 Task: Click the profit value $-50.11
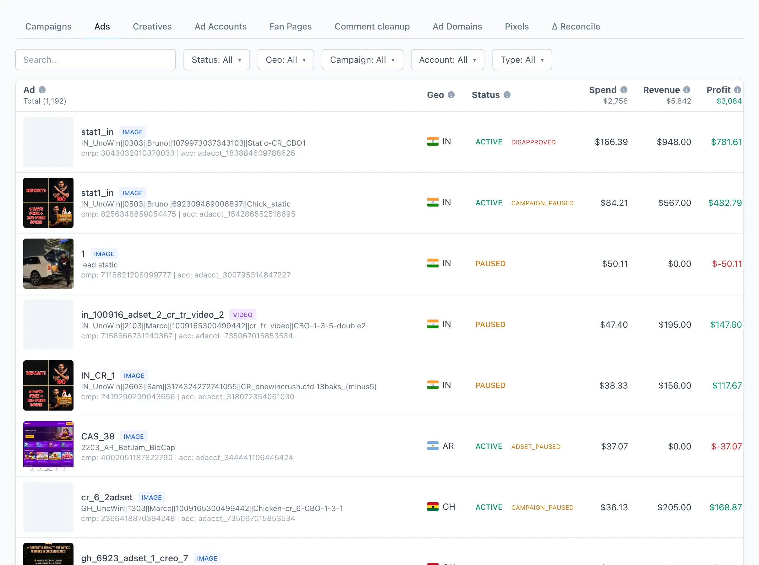coord(727,264)
